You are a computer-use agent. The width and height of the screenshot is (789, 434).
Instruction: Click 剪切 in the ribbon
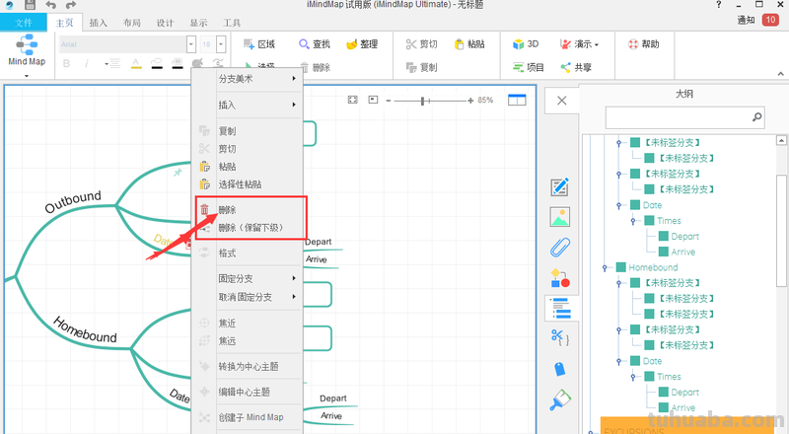point(422,44)
